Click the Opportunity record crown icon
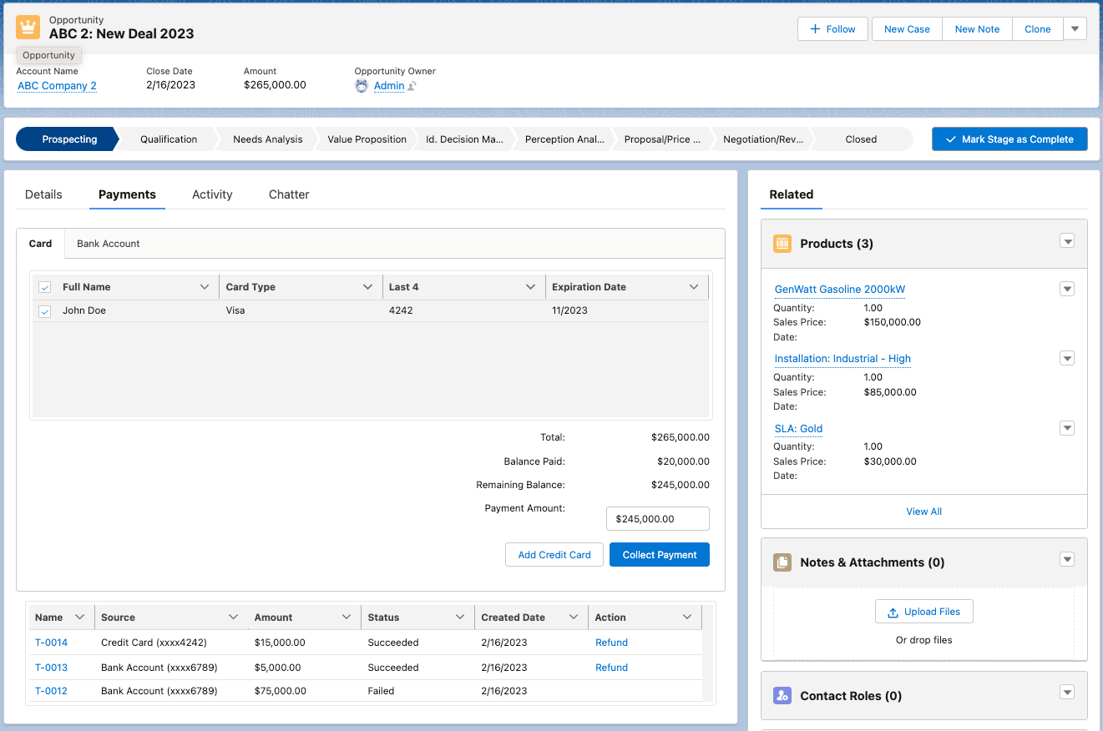Viewport: 1103px width, 731px height. [x=28, y=28]
